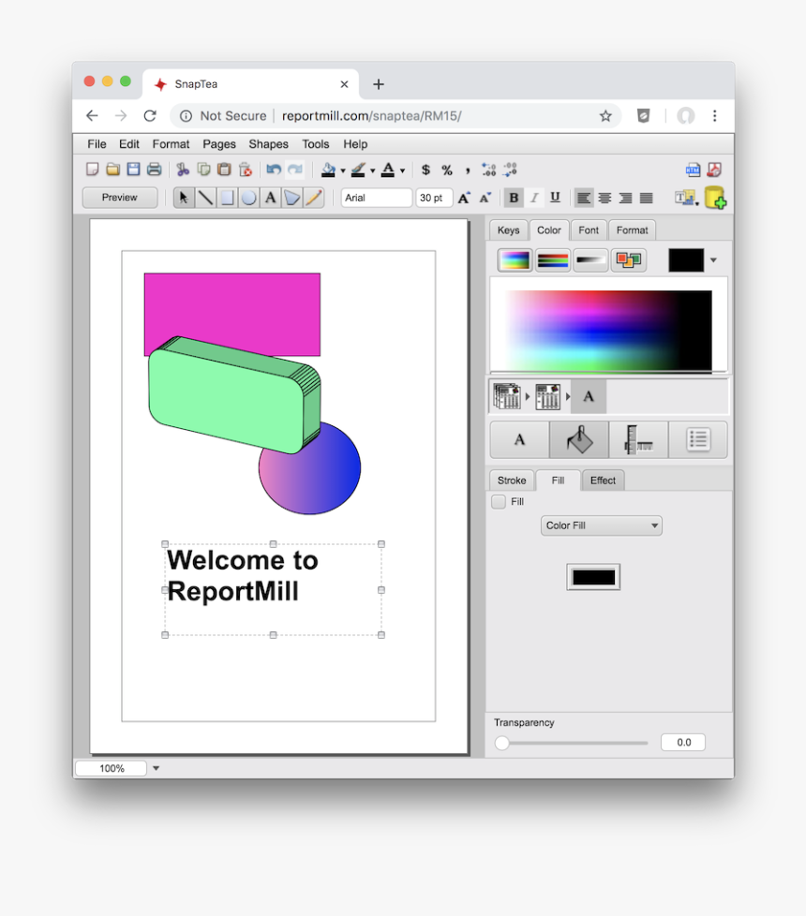Viewport: 806px width, 916px height.
Task: Open the color well dropdown arrow
Action: tap(713, 260)
